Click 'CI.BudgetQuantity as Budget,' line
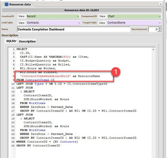167x158 pixels. (45, 61)
